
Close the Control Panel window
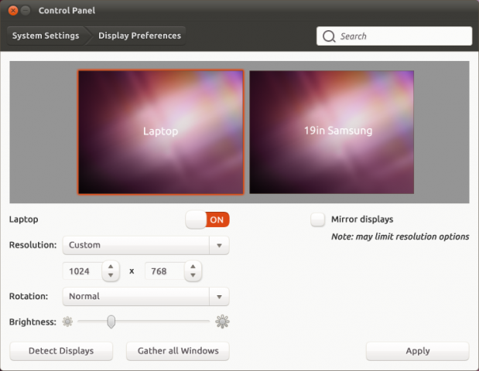pyautogui.click(x=13, y=11)
